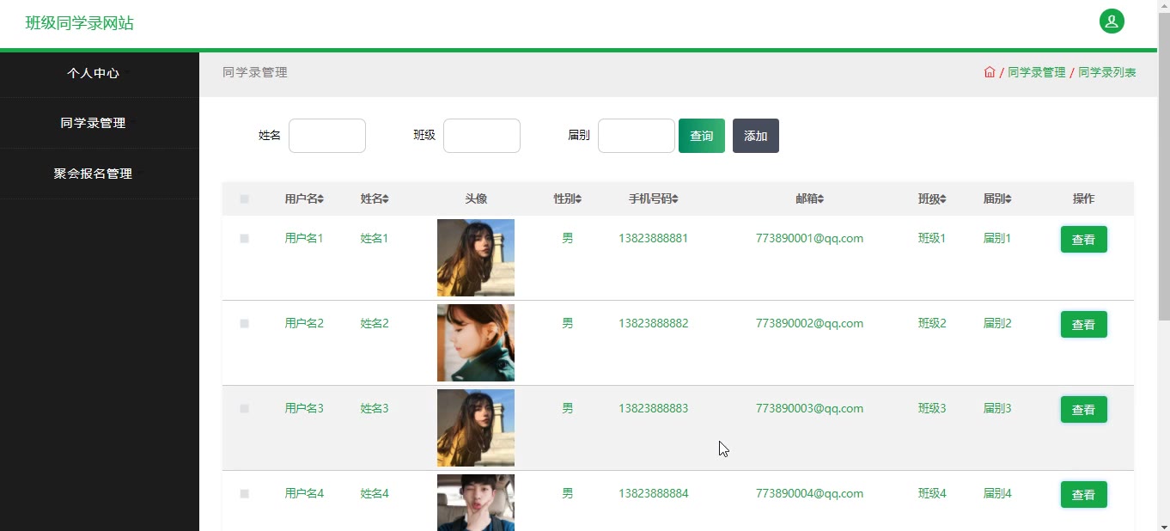
Task: Select the cell 用户名2
Action: pyautogui.click(x=304, y=324)
